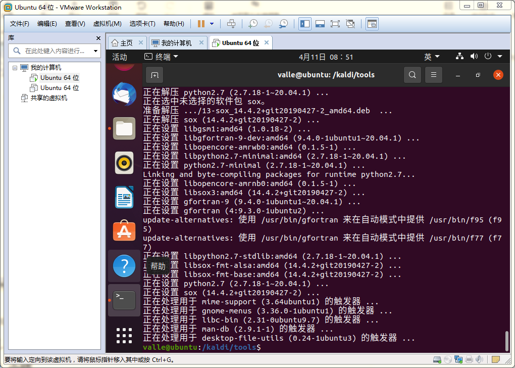Select 共享的虚拟机 in the library
This screenshot has width=515, height=368.
[x=48, y=98]
